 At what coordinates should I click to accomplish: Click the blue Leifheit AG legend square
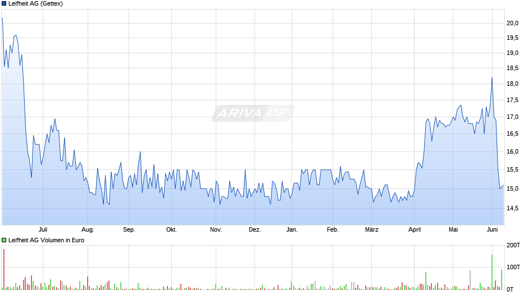pyautogui.click(x=4, y=4)
